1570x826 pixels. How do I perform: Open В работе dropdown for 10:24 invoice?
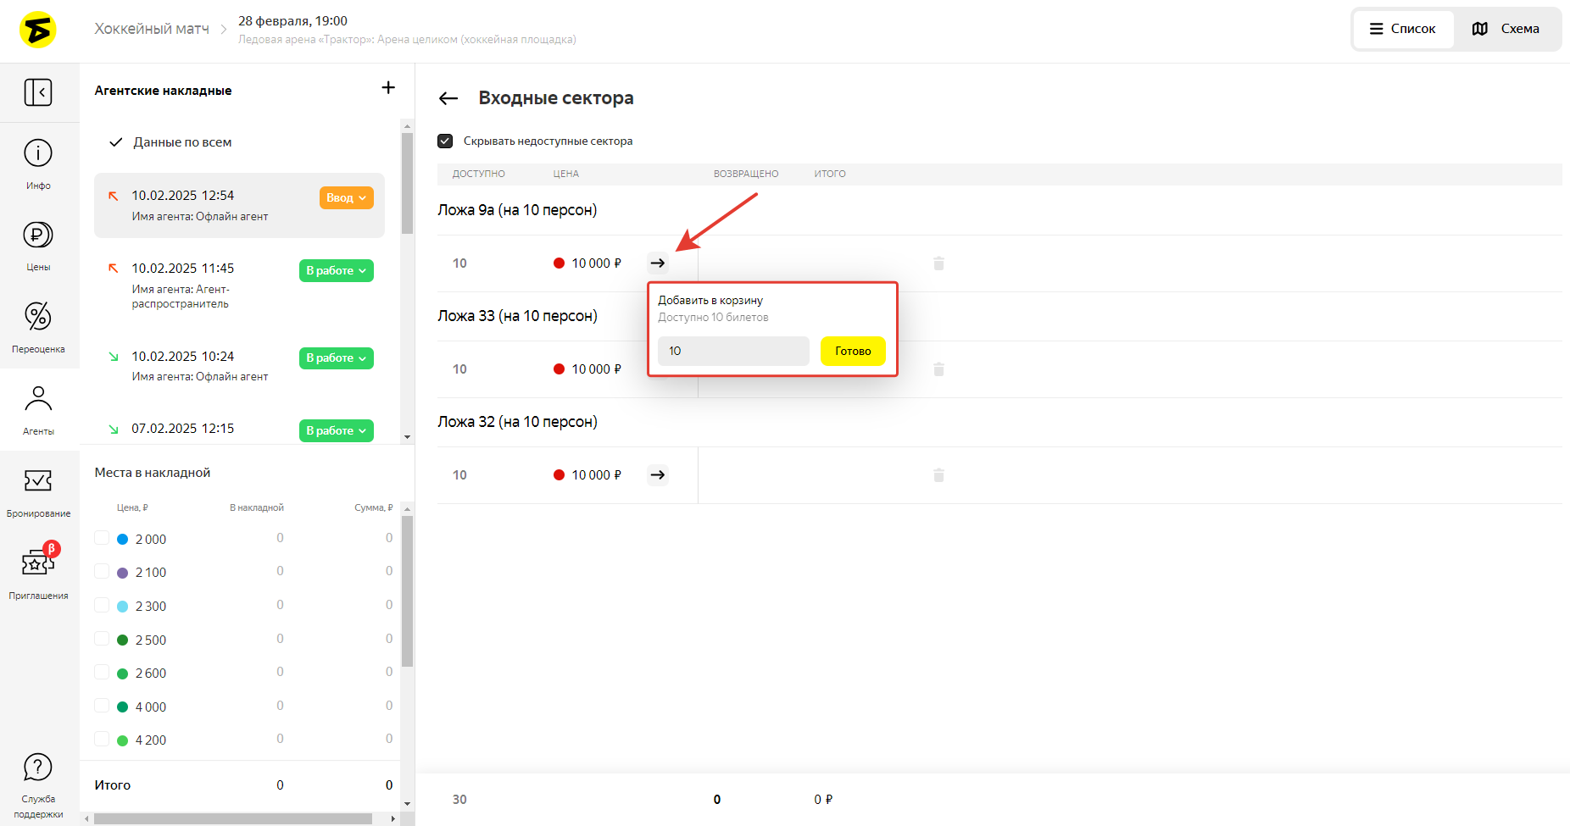336,358
